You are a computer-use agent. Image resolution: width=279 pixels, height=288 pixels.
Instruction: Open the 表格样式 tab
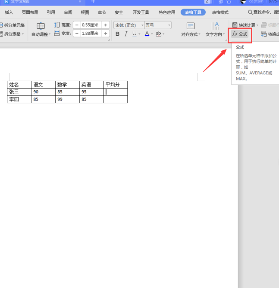coord(220,12)
